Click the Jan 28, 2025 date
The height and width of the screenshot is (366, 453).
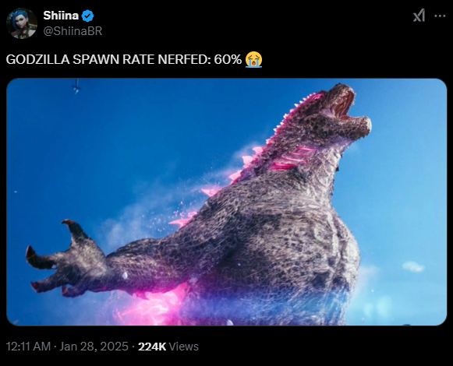[x=94, y=347]
